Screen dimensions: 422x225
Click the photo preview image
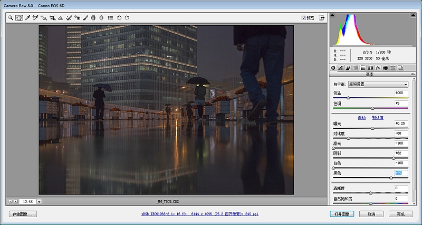pyautogui.click(x=166, y=110)
